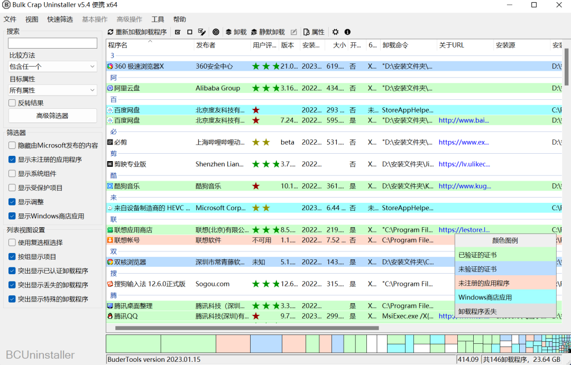Open the https://www.ex... link for 必剪
The image size is (571, 365).
point(464,142)
